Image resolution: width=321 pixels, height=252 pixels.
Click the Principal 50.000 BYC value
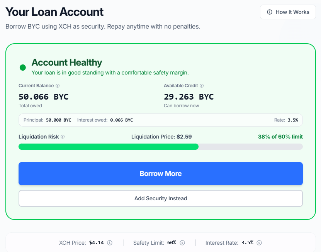pyautogui.click(x=58, y=120)
